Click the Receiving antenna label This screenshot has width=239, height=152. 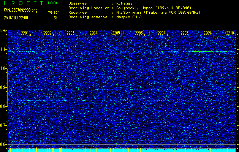(88, 17)
